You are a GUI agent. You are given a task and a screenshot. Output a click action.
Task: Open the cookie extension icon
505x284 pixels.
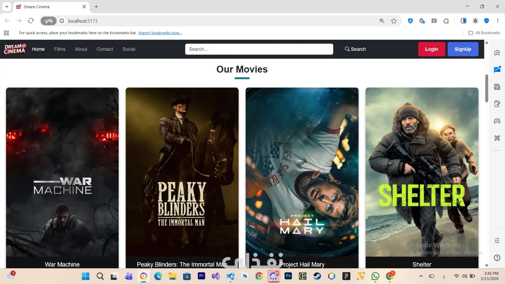pos(422,21)
